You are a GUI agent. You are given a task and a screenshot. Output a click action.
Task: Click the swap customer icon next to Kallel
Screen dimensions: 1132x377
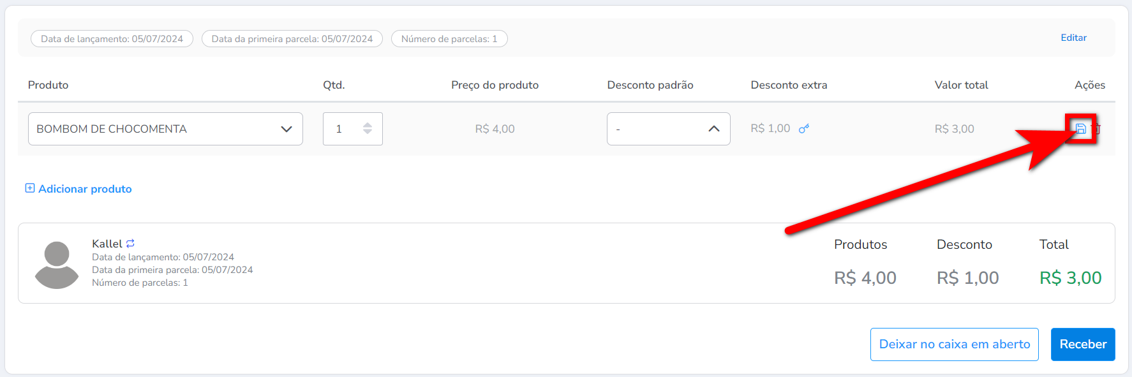pyautogui.click(x=130, y=244)
